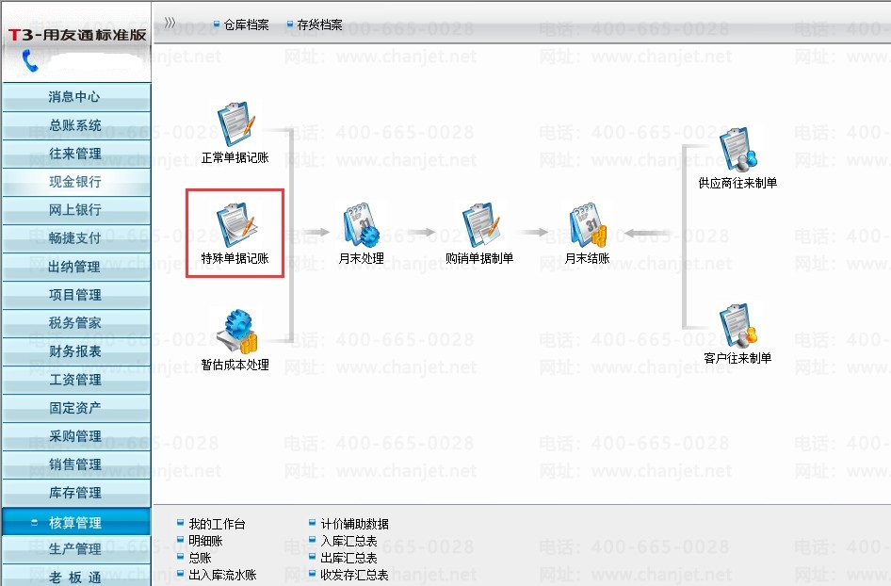Screen dimensions: 891x586
Task: Click the phone handset icon
Action: (x=29, y=61)
